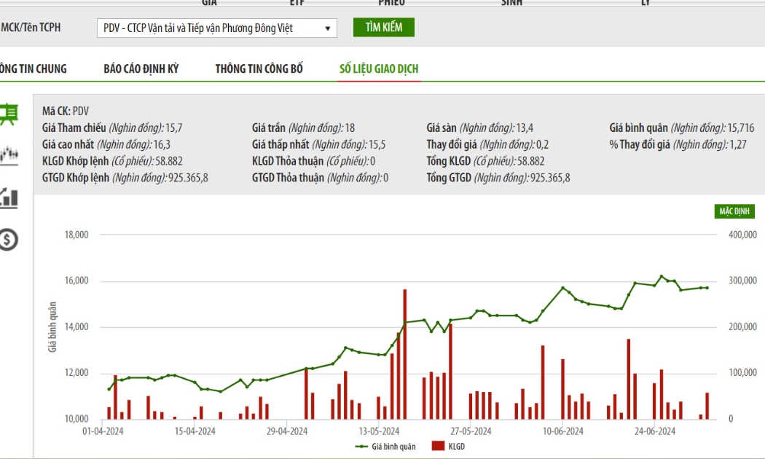Open the candlestick chart sidebar icon
This screenshot has width=765, height=459.
[8, 156]
